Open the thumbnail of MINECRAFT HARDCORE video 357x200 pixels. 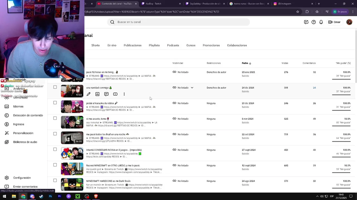click(x=72, y=184)
